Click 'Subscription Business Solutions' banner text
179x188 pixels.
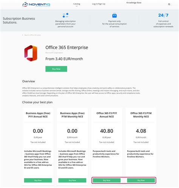[x=19, y=20]
